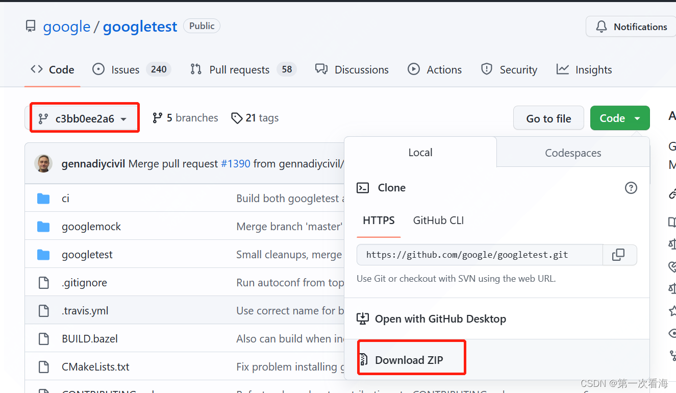Click gennadiycivil avatar thumbnail
This screenshot has height=393, width=676.
click(x=43, y=163)
